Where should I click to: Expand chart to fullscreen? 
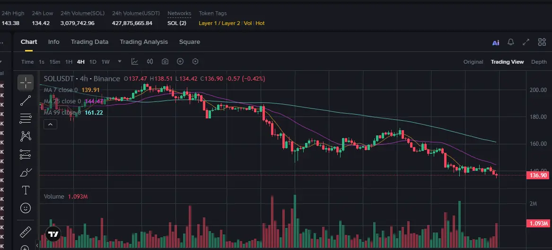[x=526, y=42]
